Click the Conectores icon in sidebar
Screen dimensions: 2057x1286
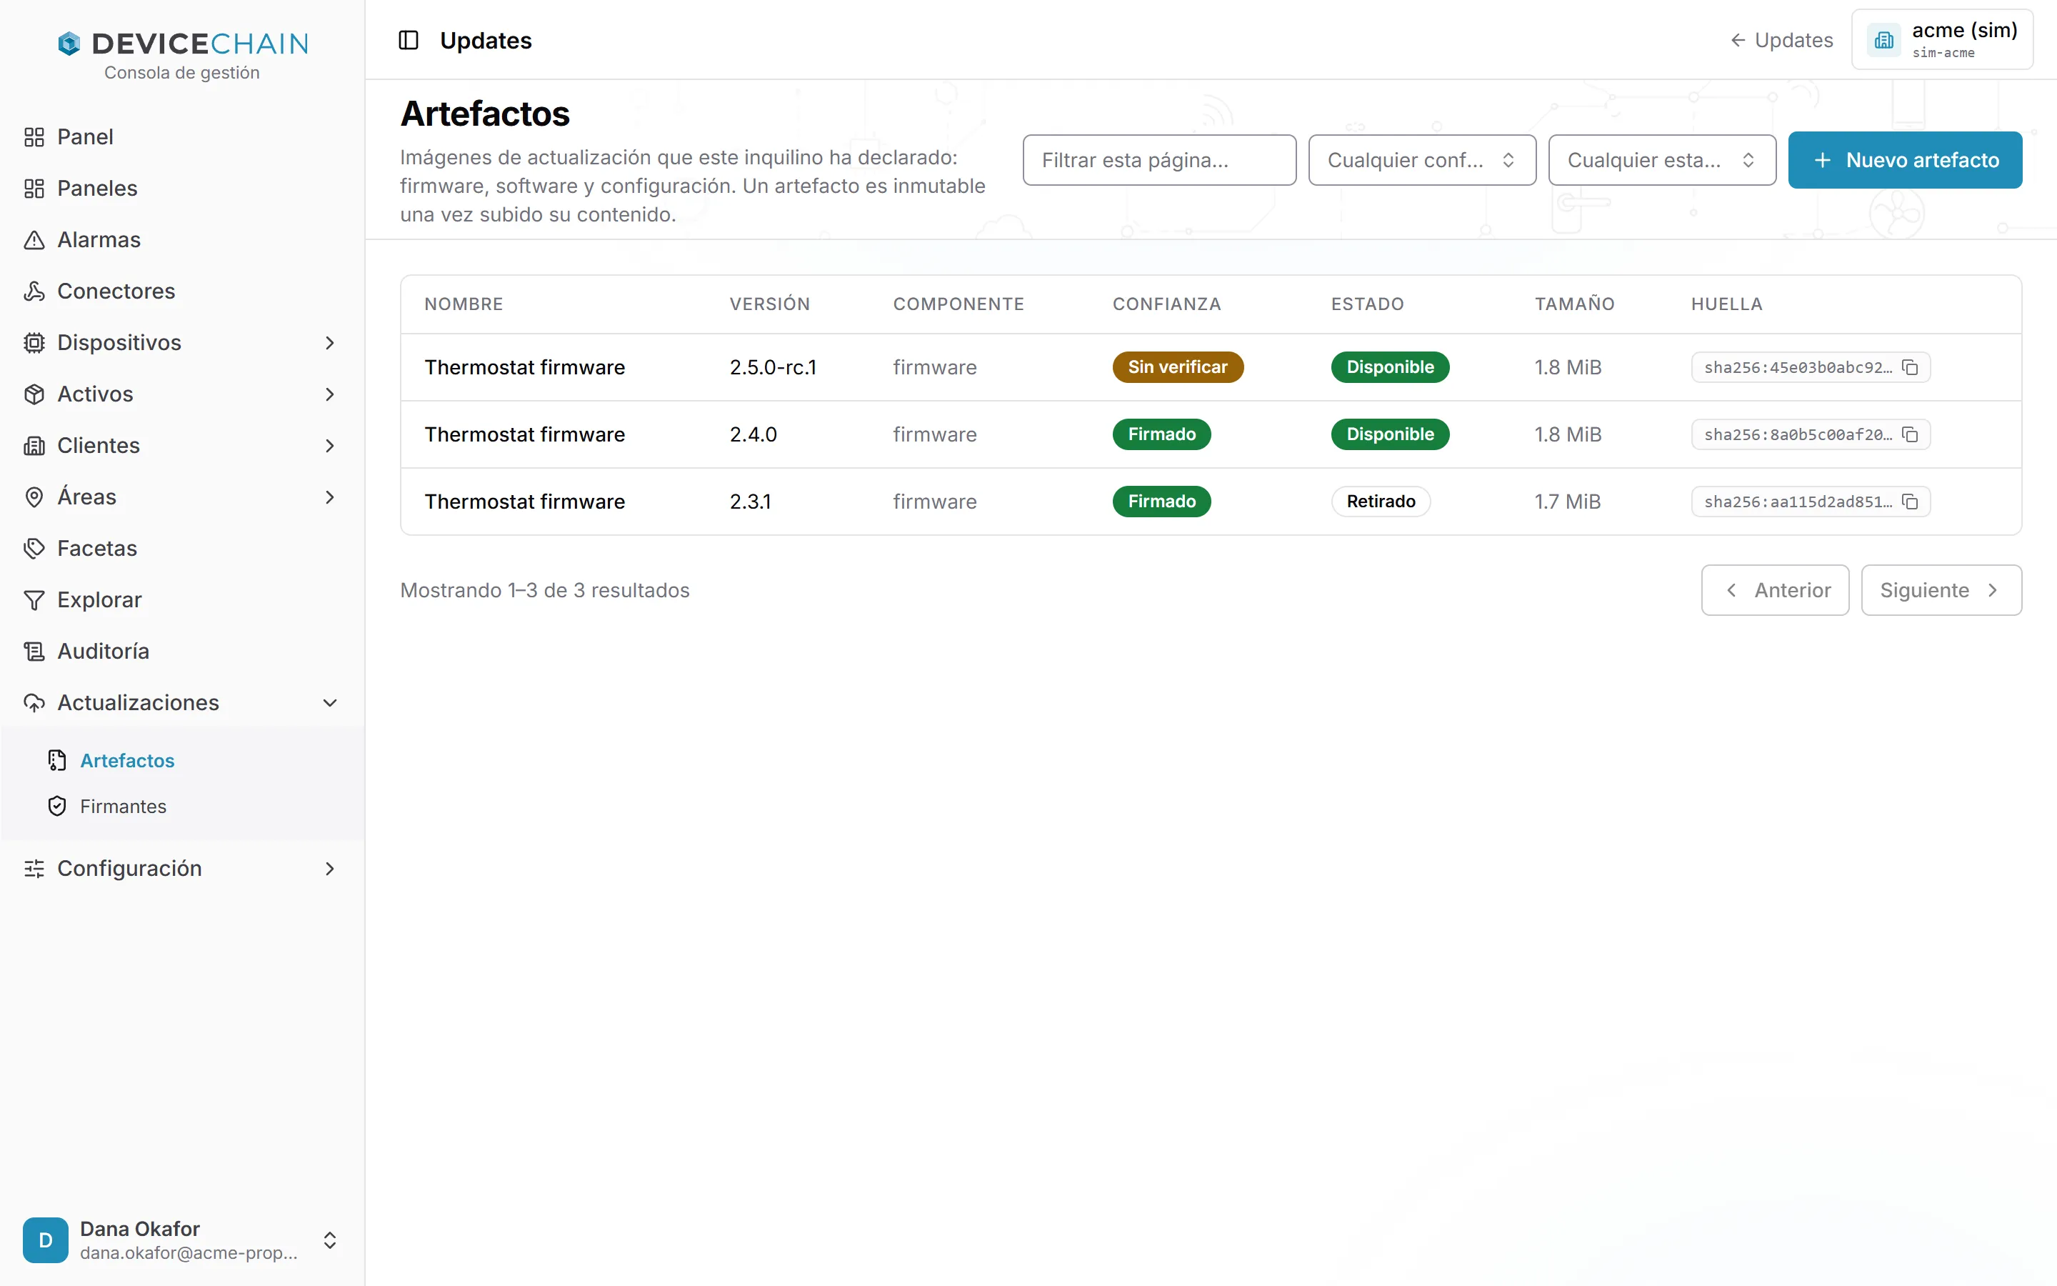coord(34,291)
